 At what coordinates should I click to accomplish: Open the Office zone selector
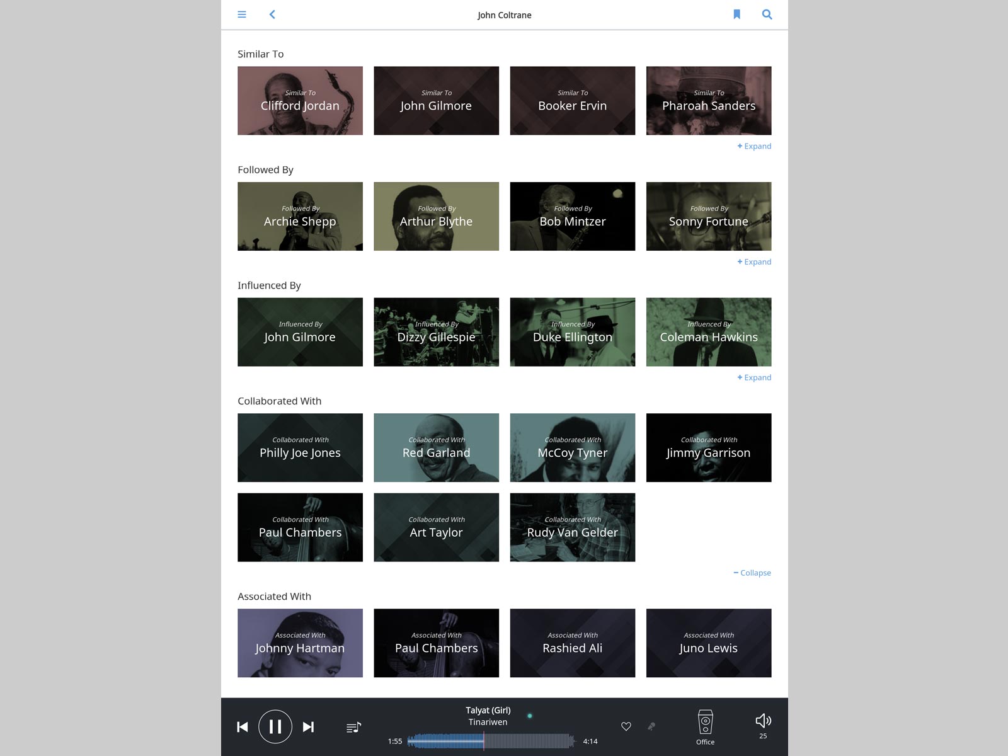(705, 726)
